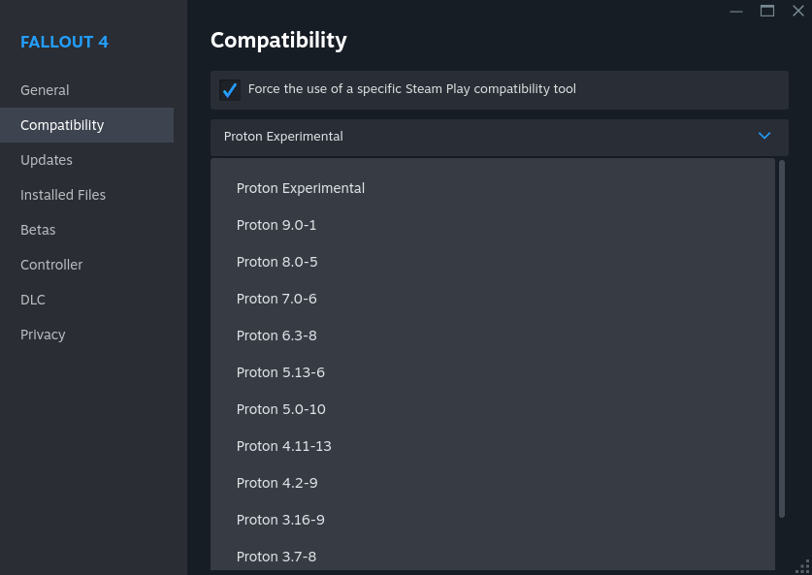Select Proton 3.16-9 option
Image resolution: width=812 pixels, height=575 pixels.
280,520
